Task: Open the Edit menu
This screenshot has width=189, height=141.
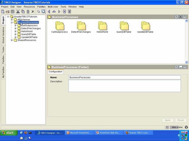Action: coord(12,7)
